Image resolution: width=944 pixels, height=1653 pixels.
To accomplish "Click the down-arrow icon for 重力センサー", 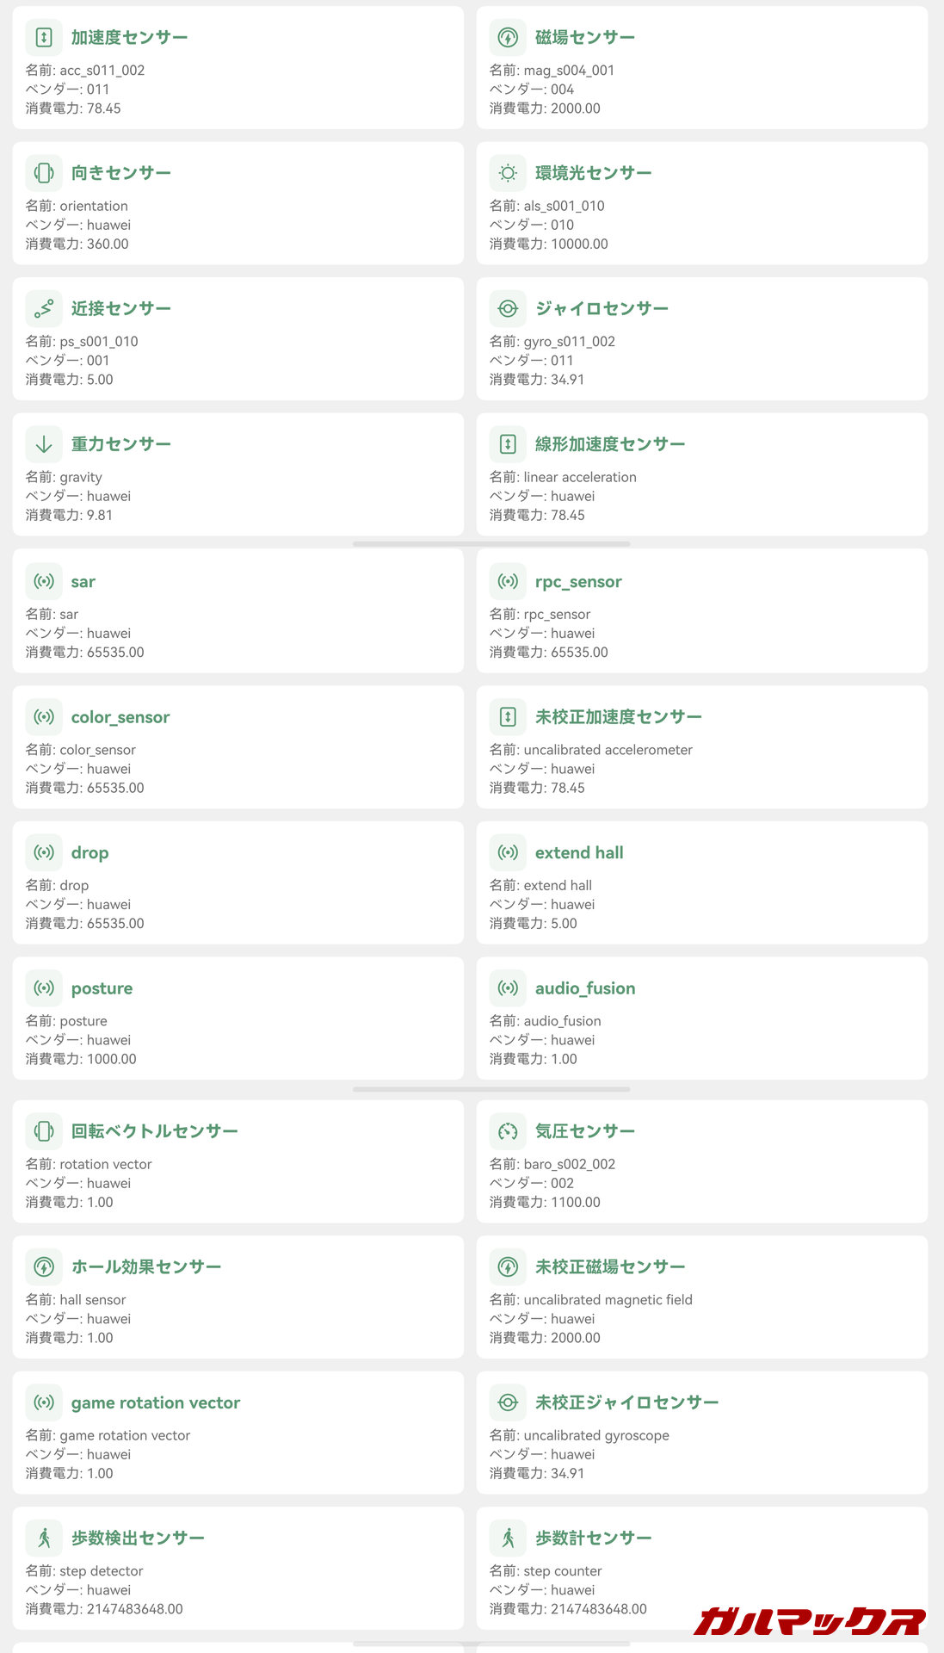I will 44,444.
